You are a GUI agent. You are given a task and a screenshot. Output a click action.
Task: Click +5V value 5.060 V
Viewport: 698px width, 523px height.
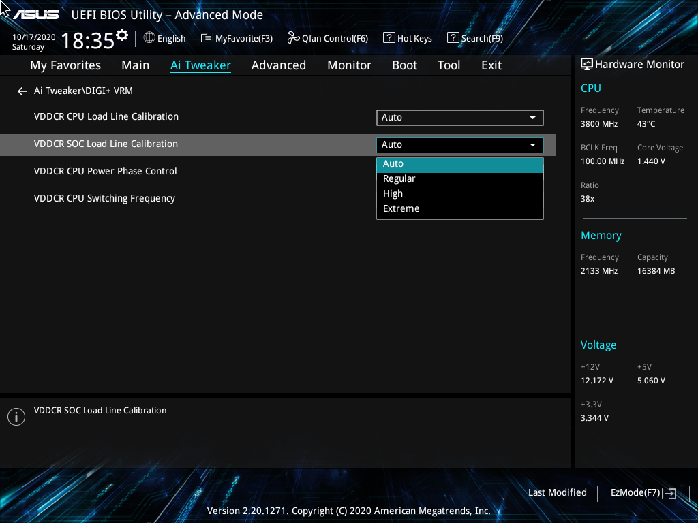click(651, 381)
